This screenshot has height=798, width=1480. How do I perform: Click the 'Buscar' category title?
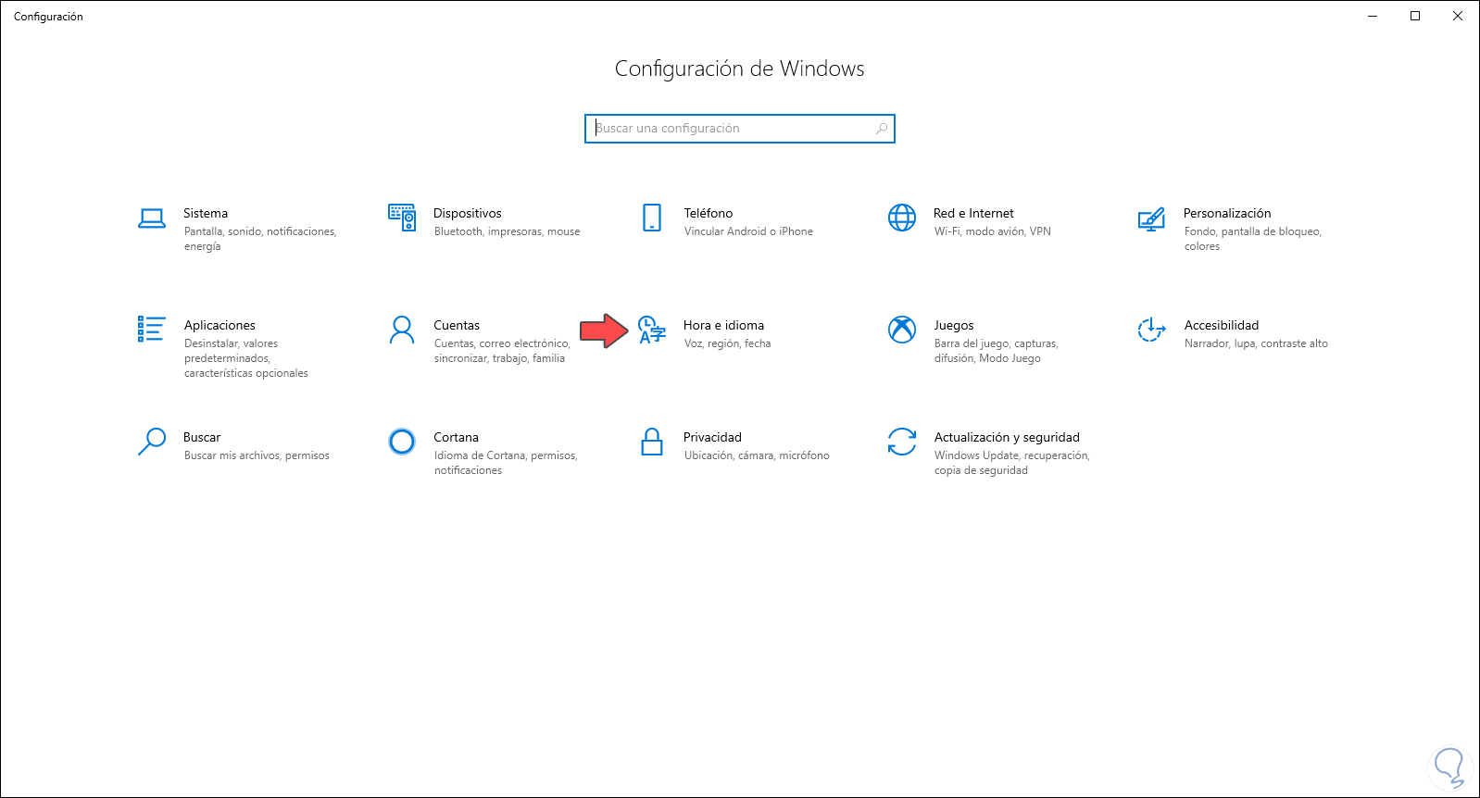pyautogui.click(x=202, y=437)
